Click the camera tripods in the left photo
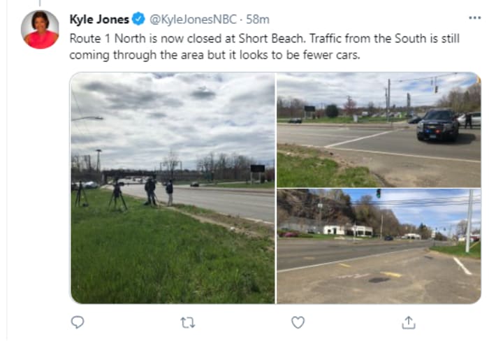The height and width of the screenshot is (341, 489). click(x=117, y=195)
